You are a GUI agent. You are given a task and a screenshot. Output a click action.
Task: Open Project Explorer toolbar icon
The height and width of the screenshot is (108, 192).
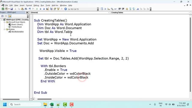pyautogui.click(x=51, y=9)
